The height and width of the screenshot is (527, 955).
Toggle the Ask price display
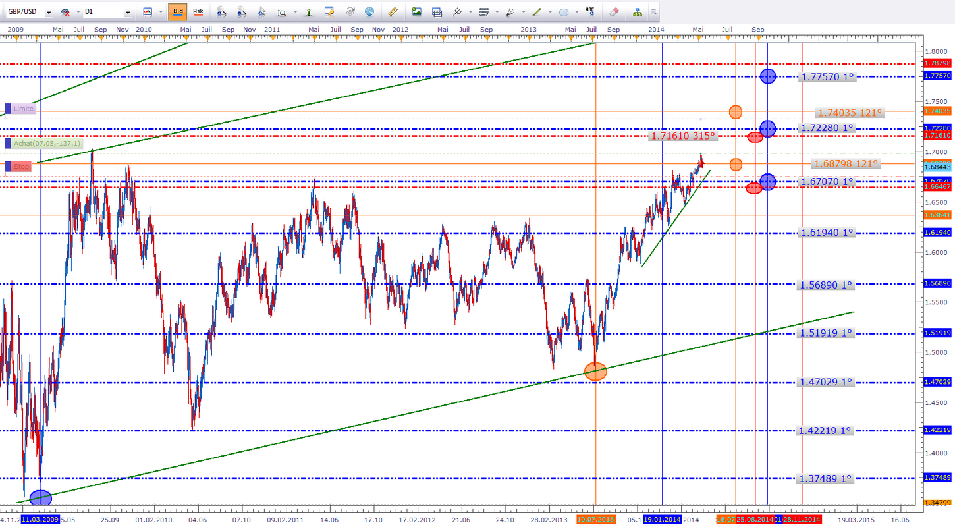point(198,12)
